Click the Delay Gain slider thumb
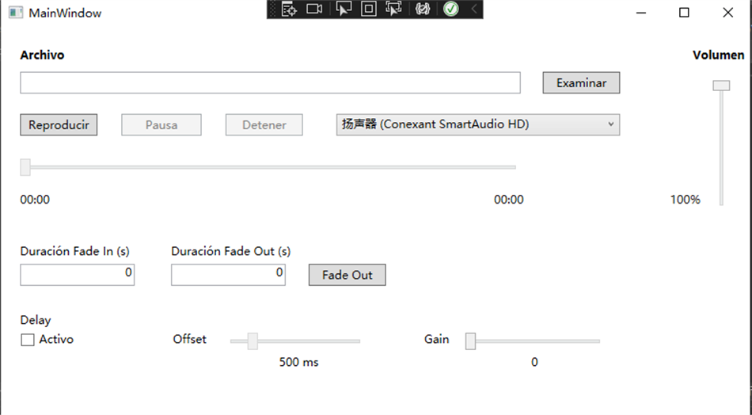752x415 pixels. pos(470,341)
